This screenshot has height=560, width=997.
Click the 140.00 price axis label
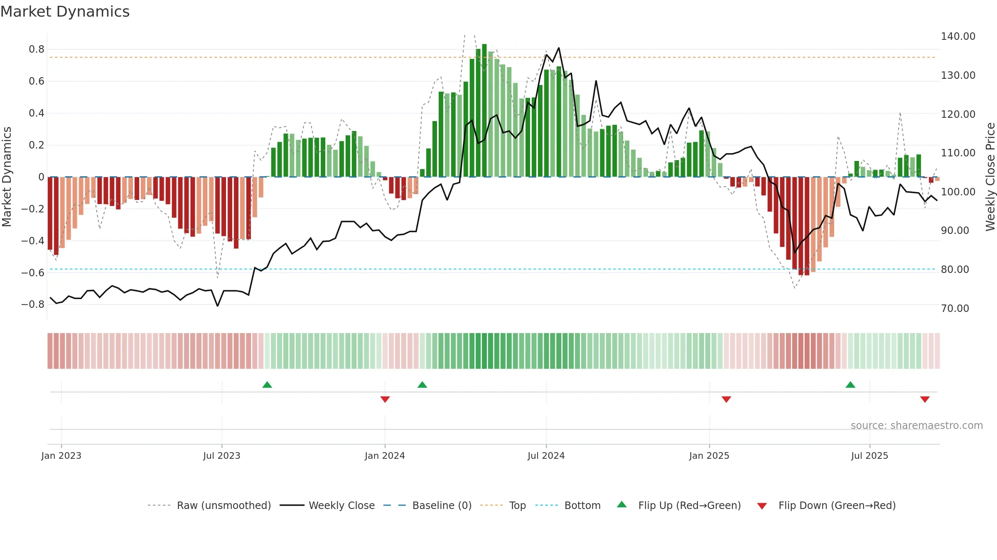pyautogui.click(x=958, y=37)
